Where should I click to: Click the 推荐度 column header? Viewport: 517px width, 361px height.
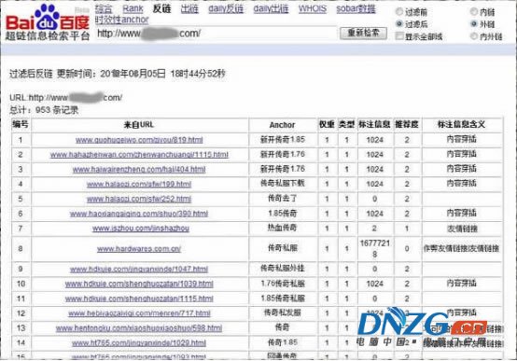[407, 124]
